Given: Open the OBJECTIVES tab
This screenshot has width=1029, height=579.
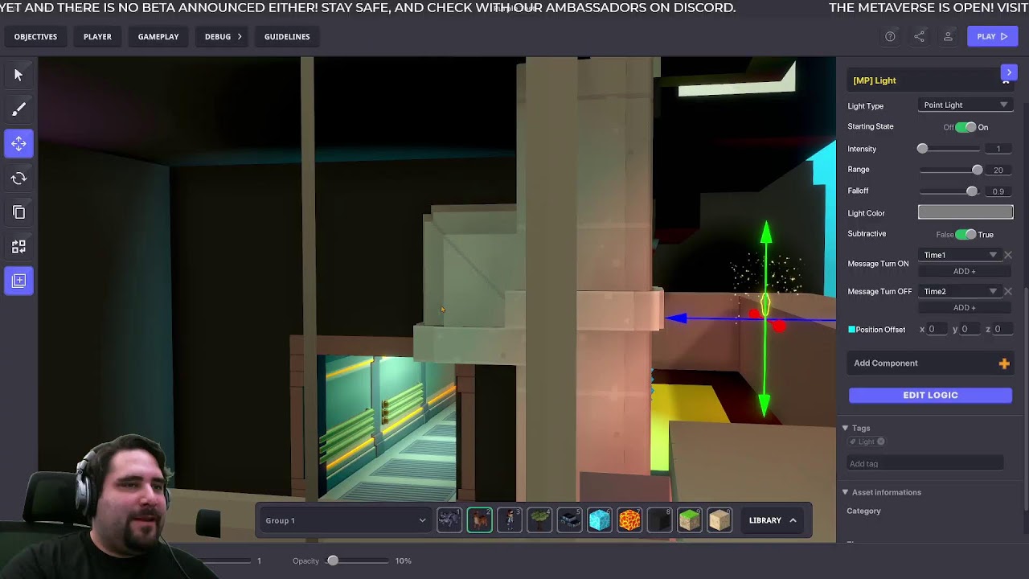Looking at the screenshot, I should tap(35, 36).
